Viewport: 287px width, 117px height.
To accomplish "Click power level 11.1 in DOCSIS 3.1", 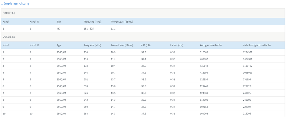I will (x=113, y=29).
